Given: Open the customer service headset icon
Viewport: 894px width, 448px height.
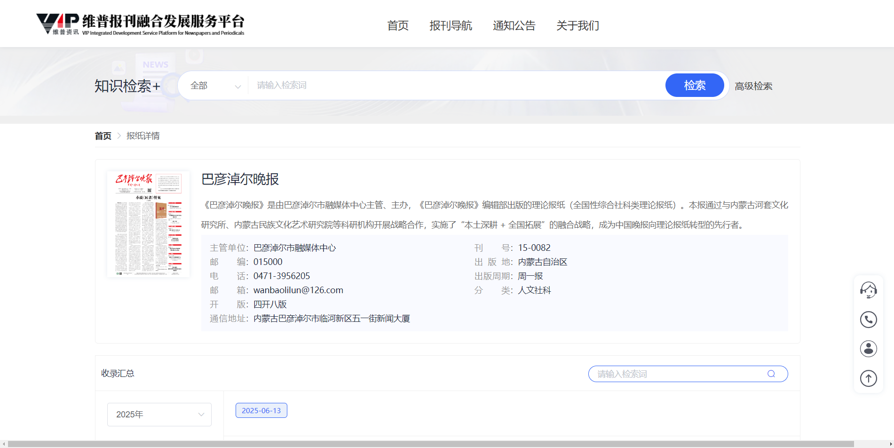Looking at the screenshot, I should click(868, 290).
